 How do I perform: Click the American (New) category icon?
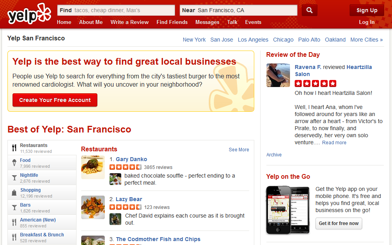(x=14, y=222)
